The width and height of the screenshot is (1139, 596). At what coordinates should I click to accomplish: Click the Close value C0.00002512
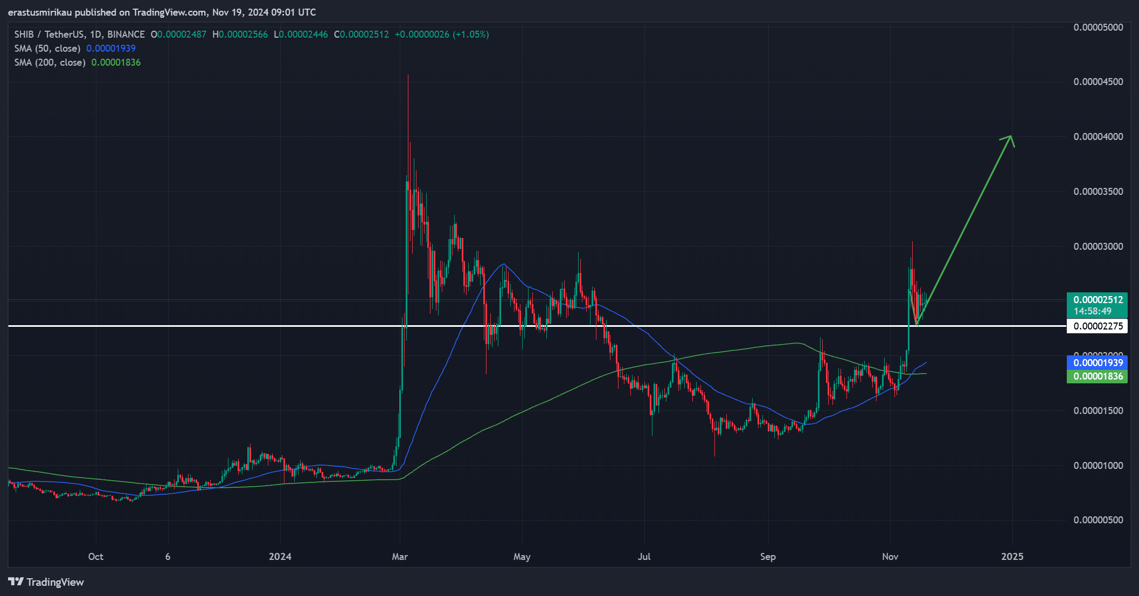tap(361, 34)
